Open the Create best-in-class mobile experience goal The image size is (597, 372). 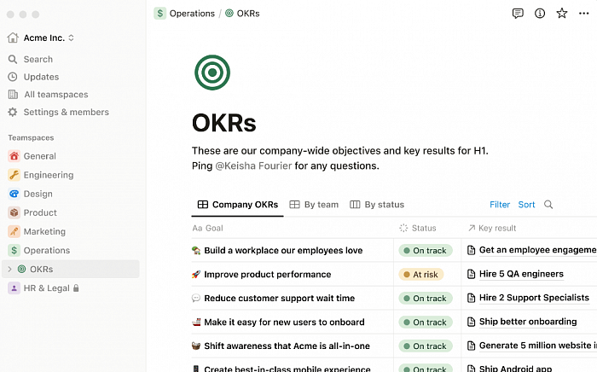point(287,369)
